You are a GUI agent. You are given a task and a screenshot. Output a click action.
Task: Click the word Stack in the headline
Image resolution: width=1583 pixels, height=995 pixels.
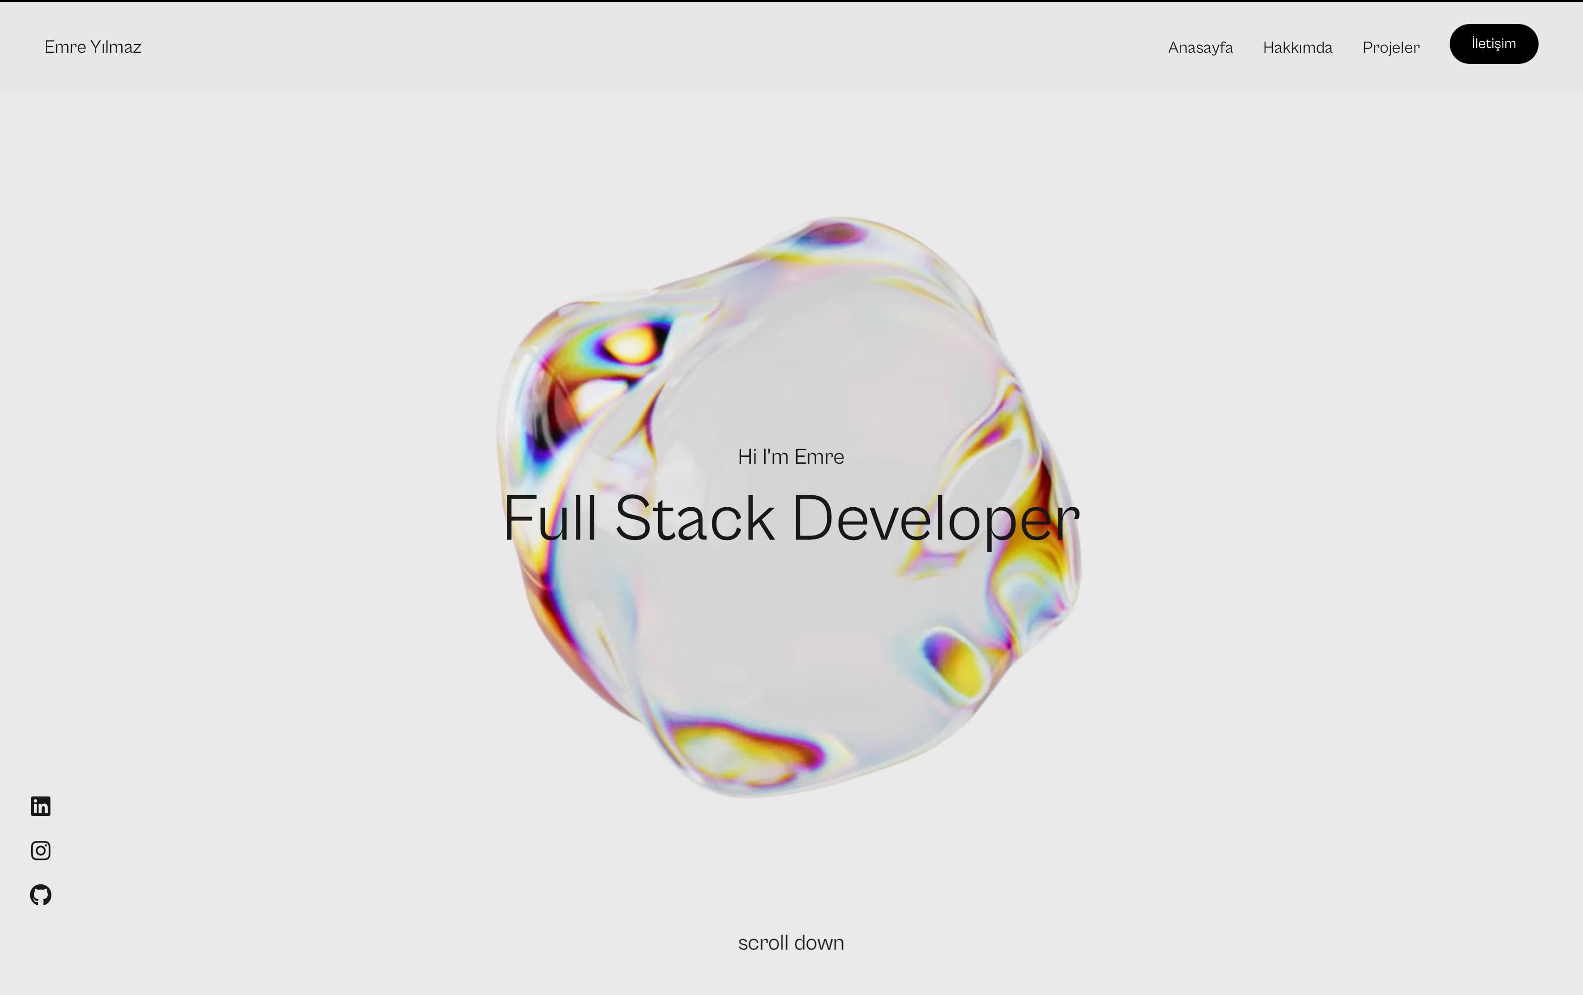(695, 518)
